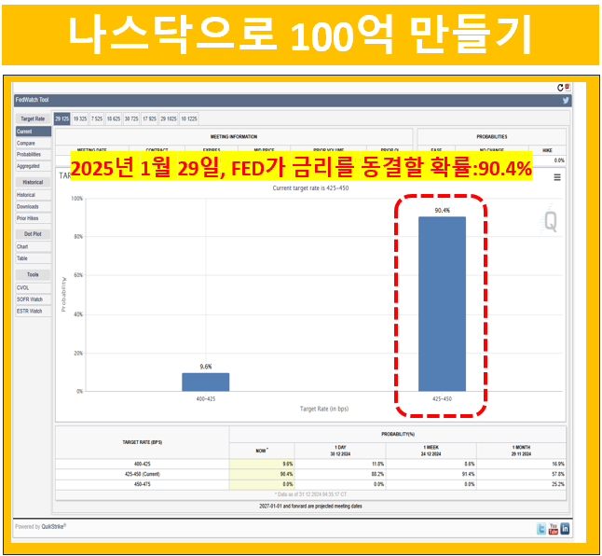602x556 pixels.
Task: Click the 425-450 (Current) row label
Action: coord(142,474)
